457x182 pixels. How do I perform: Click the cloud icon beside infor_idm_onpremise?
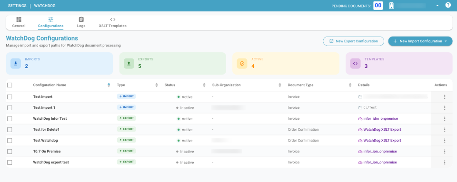tap(360, 119)
